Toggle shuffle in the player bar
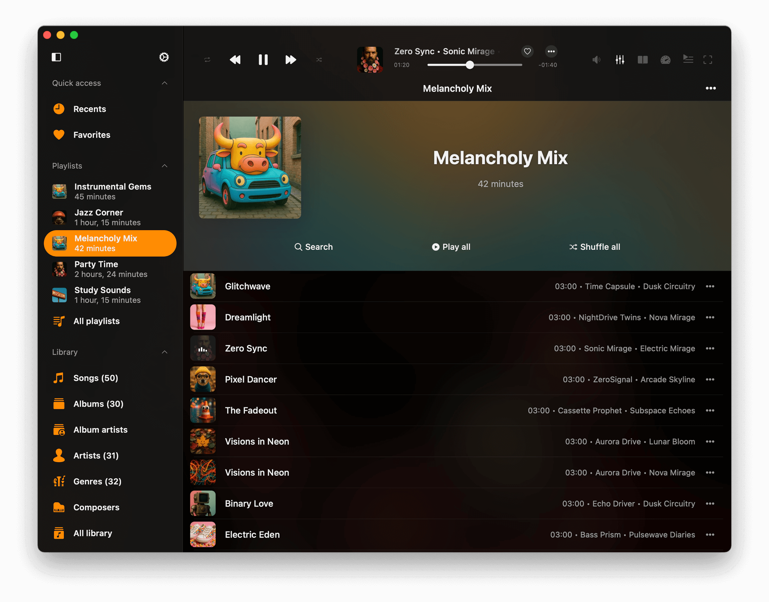The image size is (769, 602). point(319,59)
